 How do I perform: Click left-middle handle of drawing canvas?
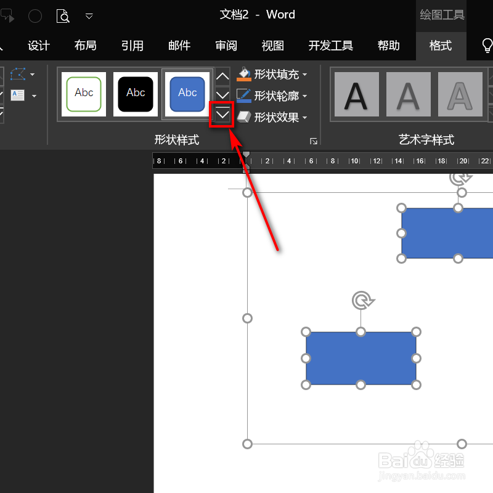pyautogui.click(x=248, y=318)
